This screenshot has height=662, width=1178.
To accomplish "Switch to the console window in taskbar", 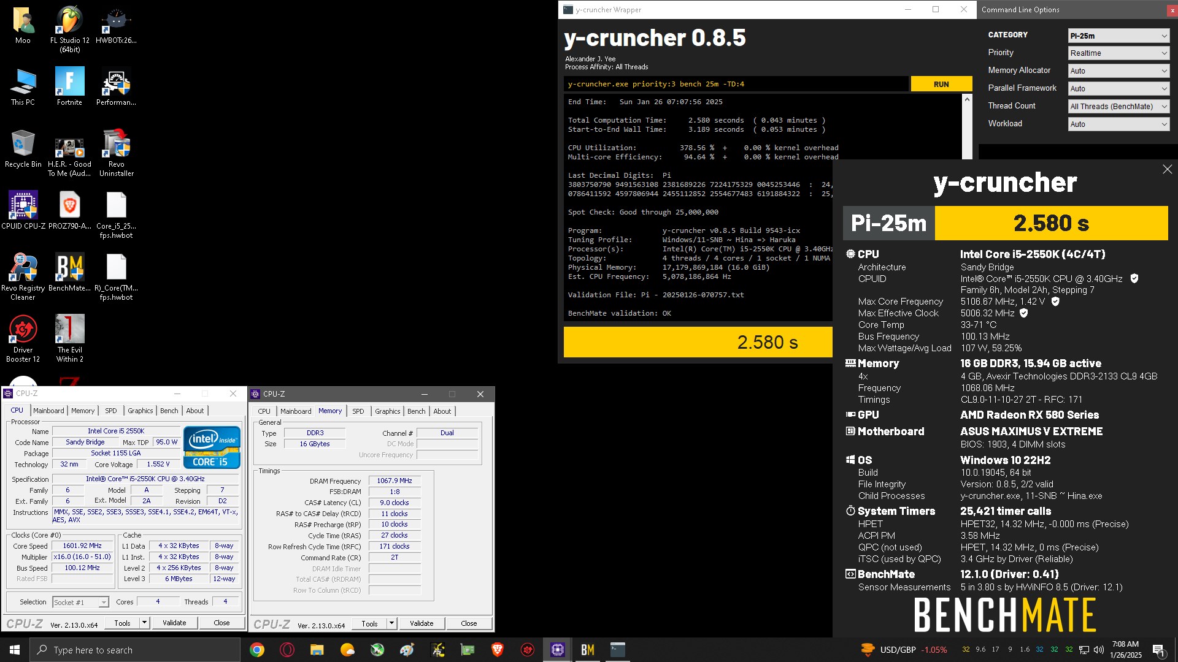I will pyautogui.click(x=618, y=650).
